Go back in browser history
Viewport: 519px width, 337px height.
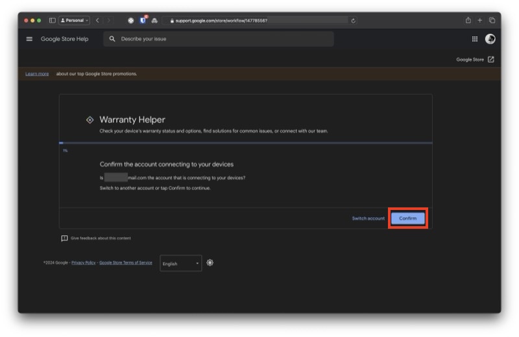97,21
